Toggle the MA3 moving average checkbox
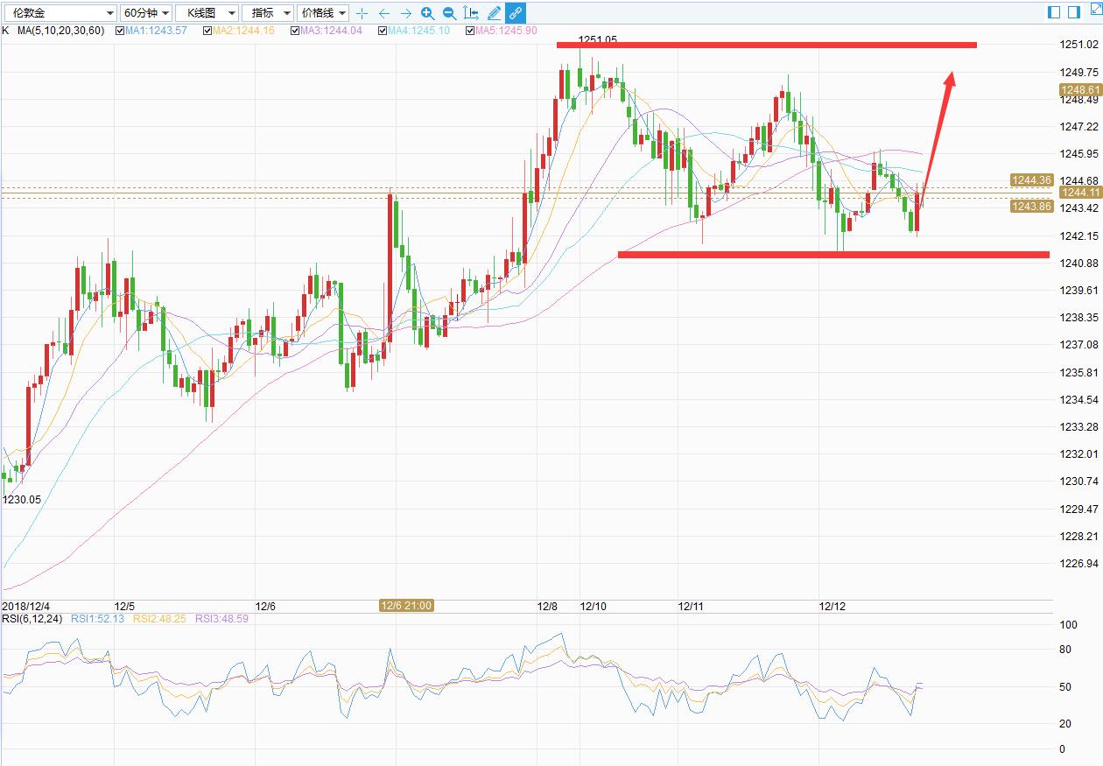 (295, 31)
